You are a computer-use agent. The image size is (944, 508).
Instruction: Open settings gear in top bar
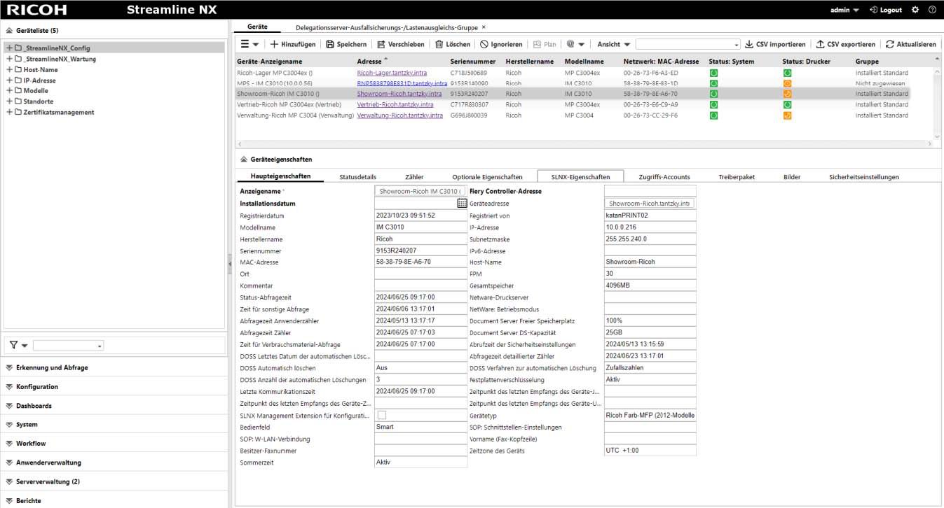[915, 10]
